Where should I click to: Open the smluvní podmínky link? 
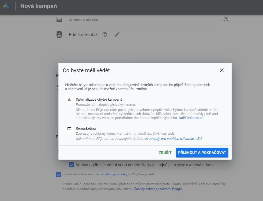(114, 174)
